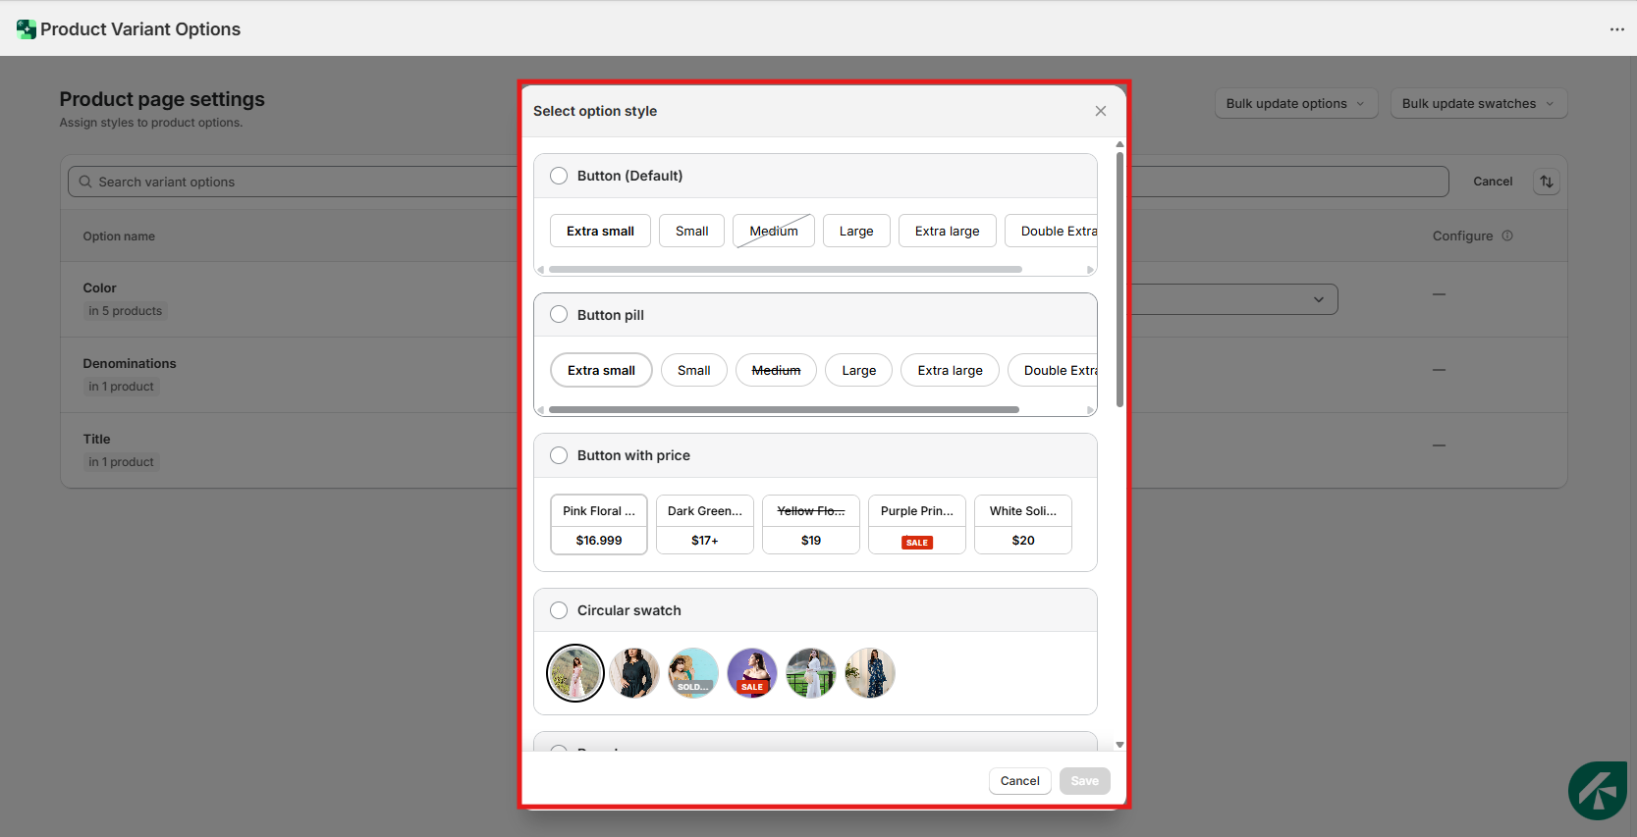Open the Bulk update options dropdown

coord(1295,104)
